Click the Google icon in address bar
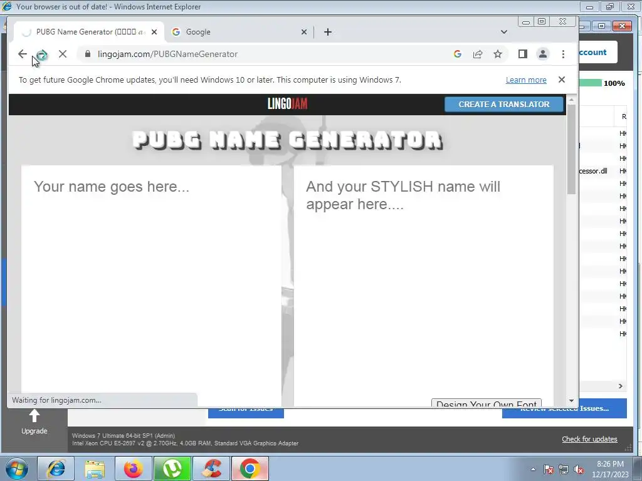The image size is (642, 481). click(457, 54)
